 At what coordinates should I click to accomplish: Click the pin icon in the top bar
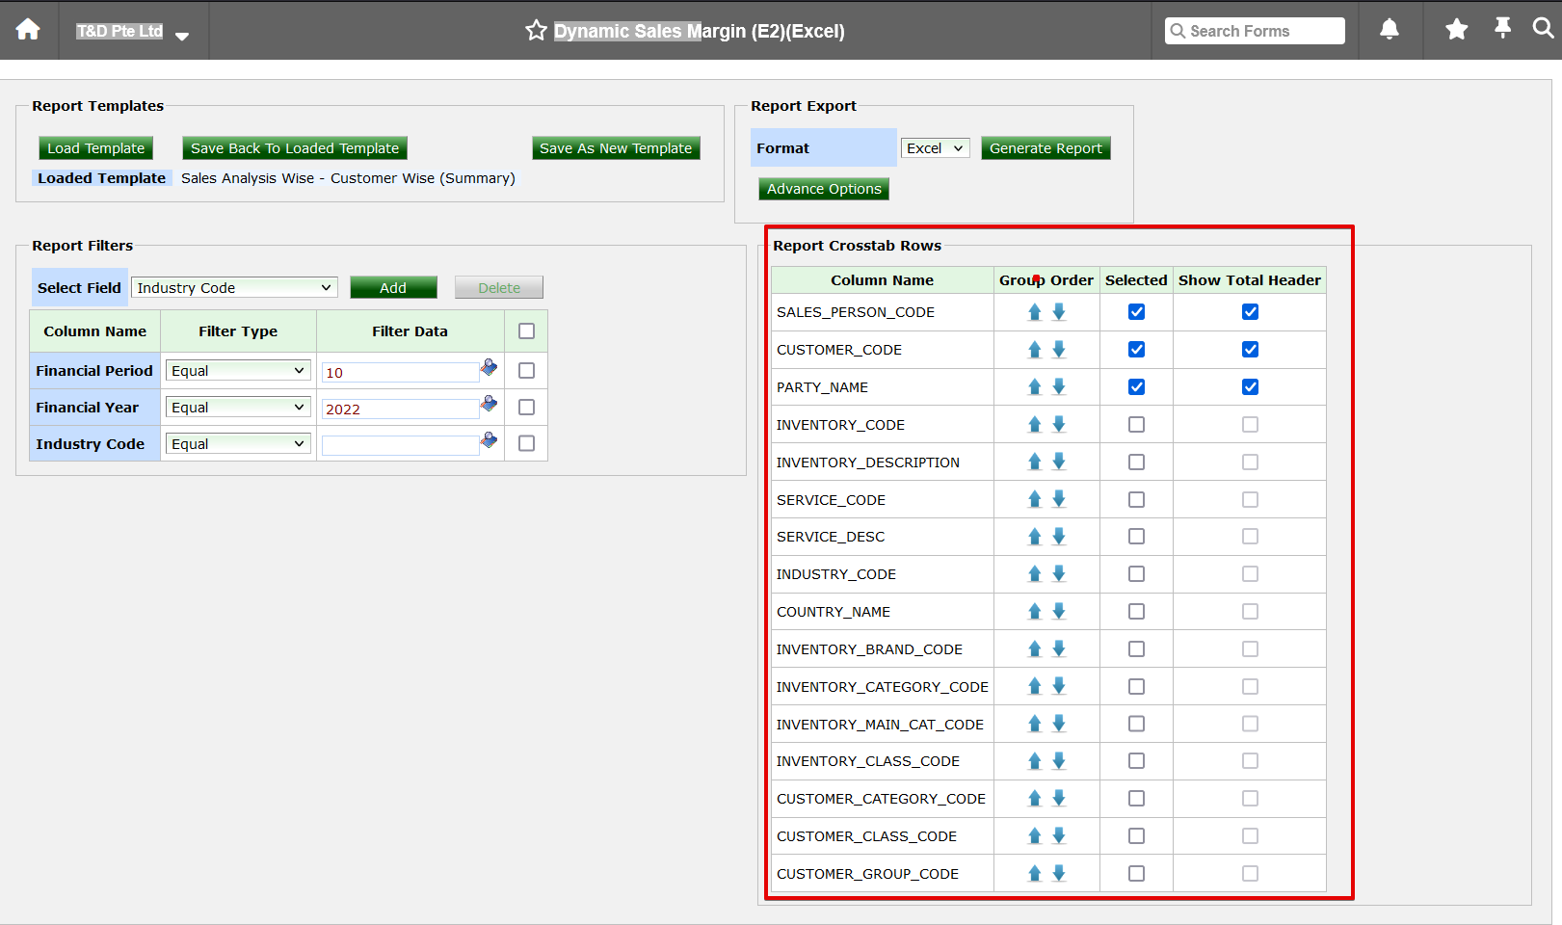1502,30
